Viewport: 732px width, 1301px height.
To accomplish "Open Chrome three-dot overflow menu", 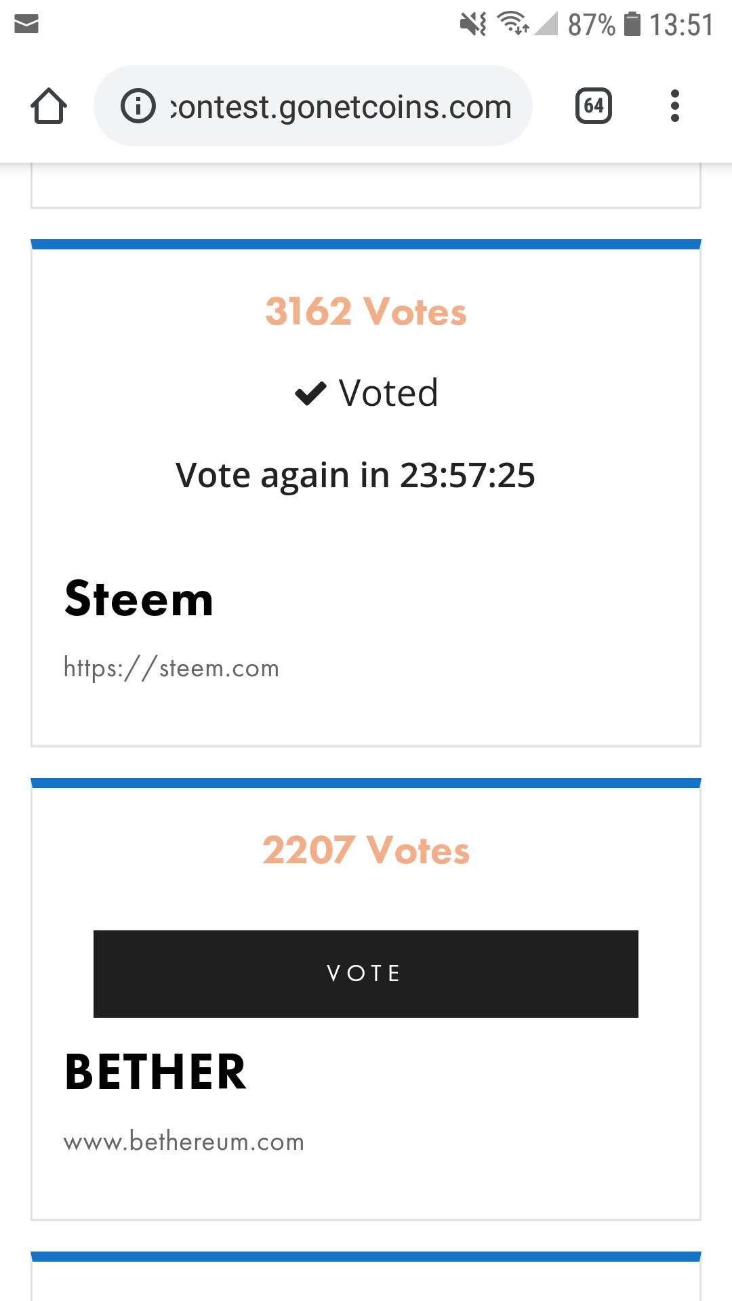I will pyautogui.click(x=674, y=106).
